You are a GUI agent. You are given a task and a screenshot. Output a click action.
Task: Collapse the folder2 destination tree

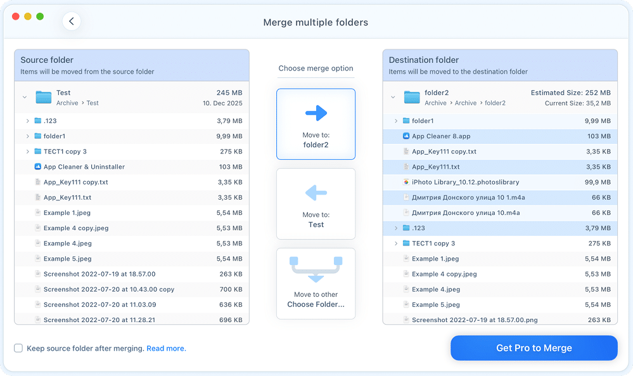pyautogui.click(x=393, y=98)
